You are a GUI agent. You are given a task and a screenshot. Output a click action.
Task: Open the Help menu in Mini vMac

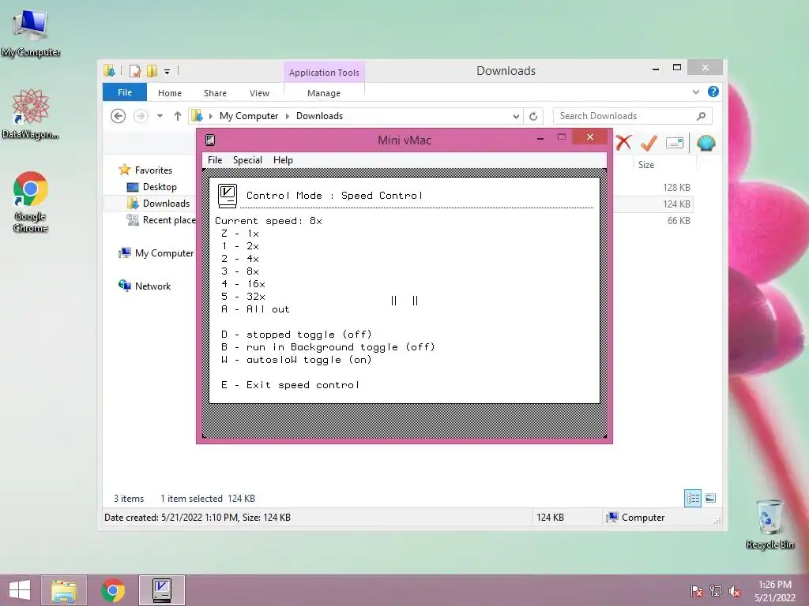coord(283,160)
